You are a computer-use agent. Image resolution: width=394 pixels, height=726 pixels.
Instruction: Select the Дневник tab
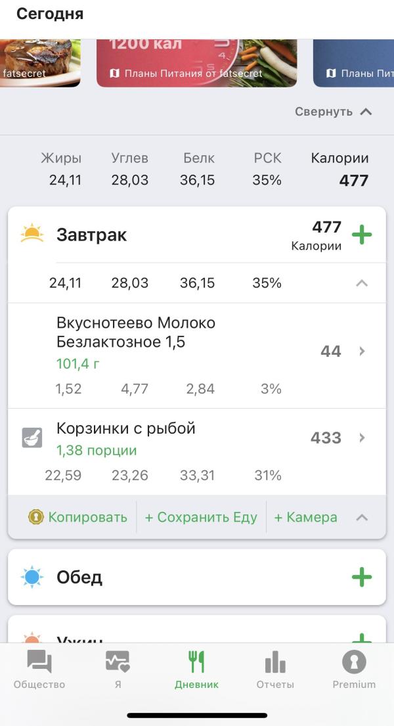(x=196, y=668)
